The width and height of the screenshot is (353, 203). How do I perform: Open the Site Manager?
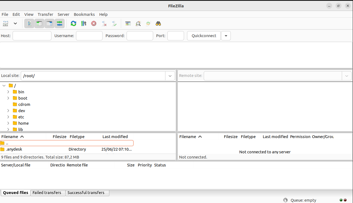[5, 23]
